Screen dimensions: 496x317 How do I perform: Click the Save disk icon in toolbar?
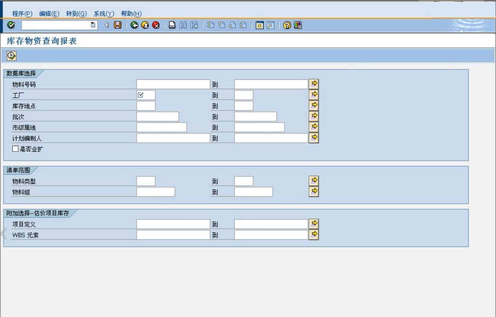pos(117,25)
